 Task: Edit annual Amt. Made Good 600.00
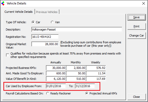[x=56, y=73]
